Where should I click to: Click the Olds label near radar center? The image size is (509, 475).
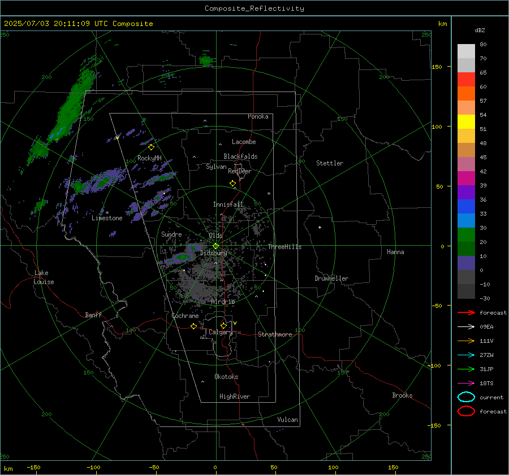215,236
